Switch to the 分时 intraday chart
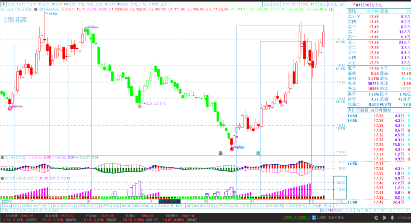Screen dimensions: 411x223 (11, 4)
